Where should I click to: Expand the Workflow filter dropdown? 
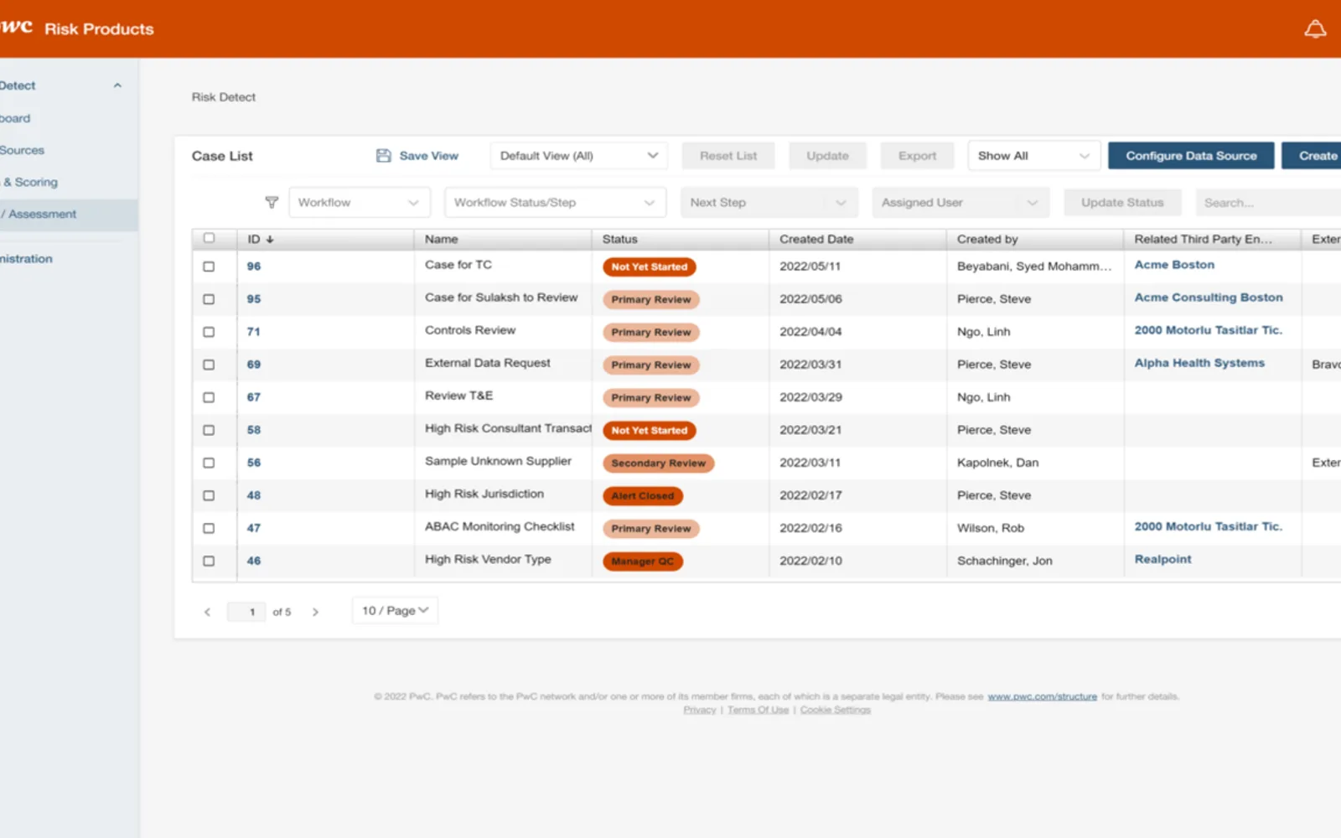click(359, 203)
